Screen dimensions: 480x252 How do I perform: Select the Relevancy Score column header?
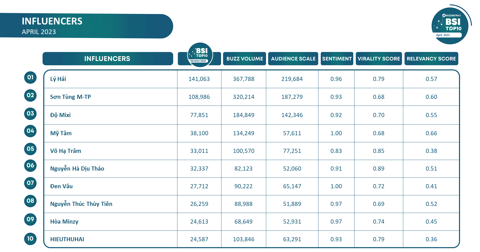tap(431, 59)
